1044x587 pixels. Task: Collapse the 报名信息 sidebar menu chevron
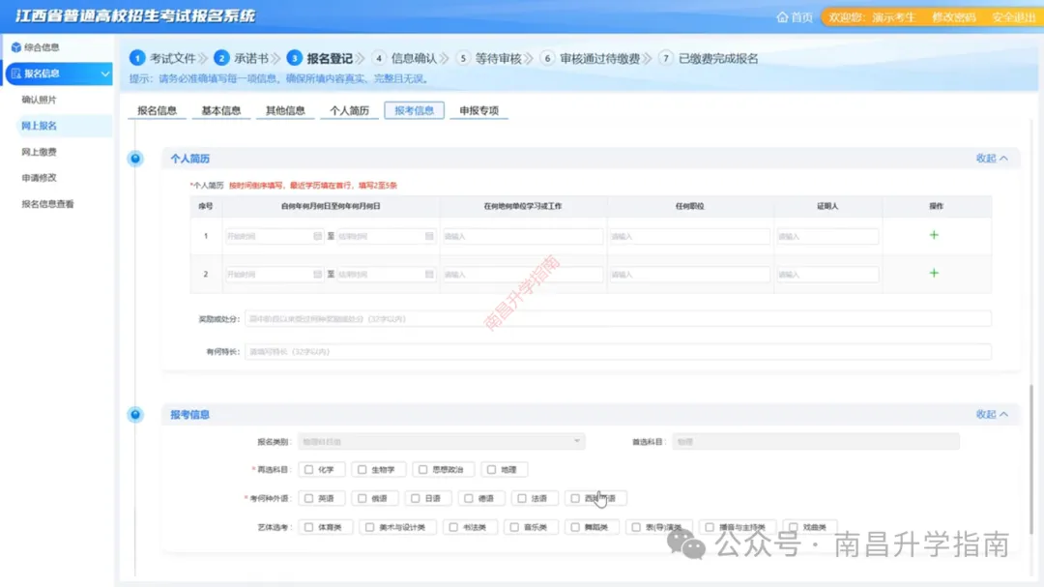pos(104,73)
